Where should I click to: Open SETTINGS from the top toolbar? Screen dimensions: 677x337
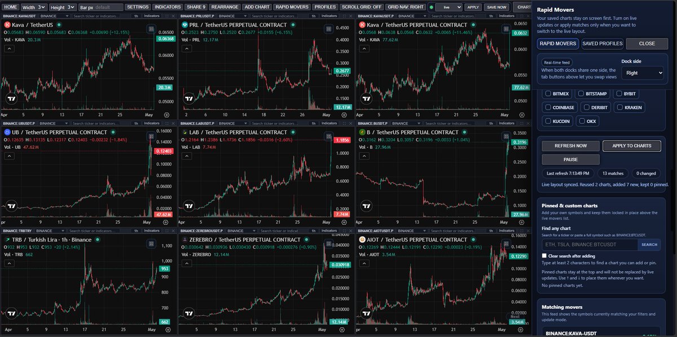tap(138, 7)
